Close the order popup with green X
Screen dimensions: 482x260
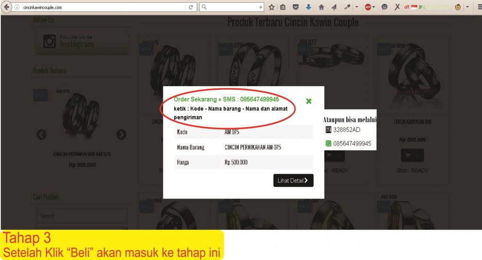tap(309, 101)
